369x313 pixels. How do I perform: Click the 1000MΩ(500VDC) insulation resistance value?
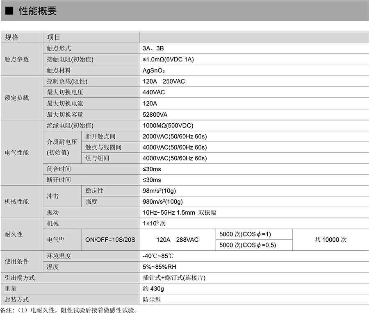(168, 125)
